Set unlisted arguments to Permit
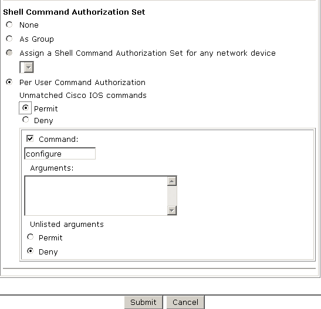 31,237
